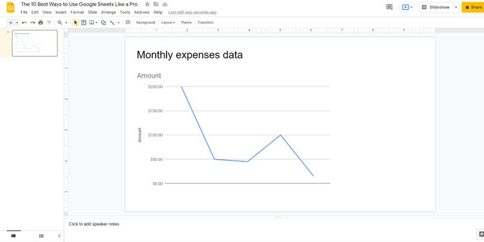Click the Theme button
Image resolution: width=484 pixels, height=242 pixels.
[186, 23]
